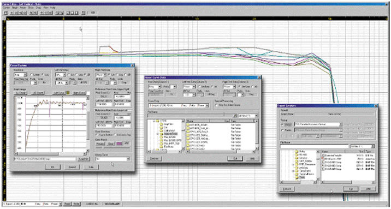This screenshot has width=391, height=209.
Task: Open the Show menu in the menu bar
Action: (31, 8)
